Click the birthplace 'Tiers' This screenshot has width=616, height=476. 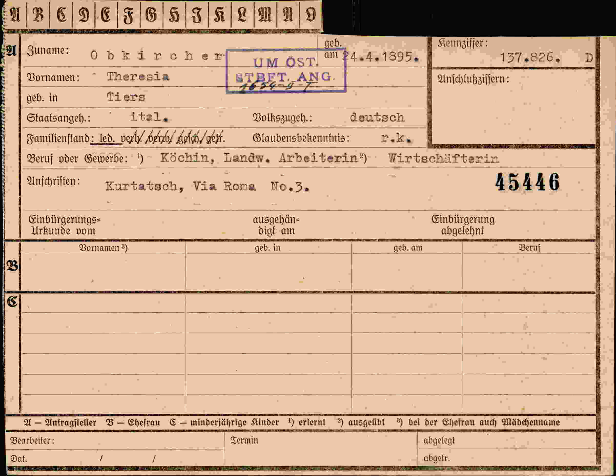[x=126, y=97]
